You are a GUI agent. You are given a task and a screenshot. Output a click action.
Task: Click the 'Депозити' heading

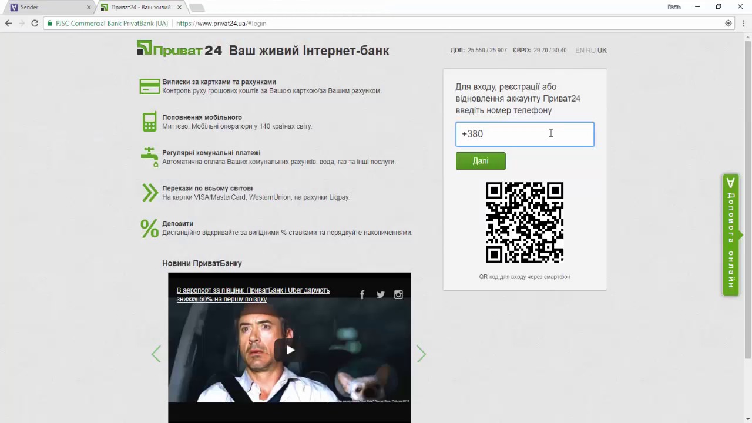tap(178, 224)
